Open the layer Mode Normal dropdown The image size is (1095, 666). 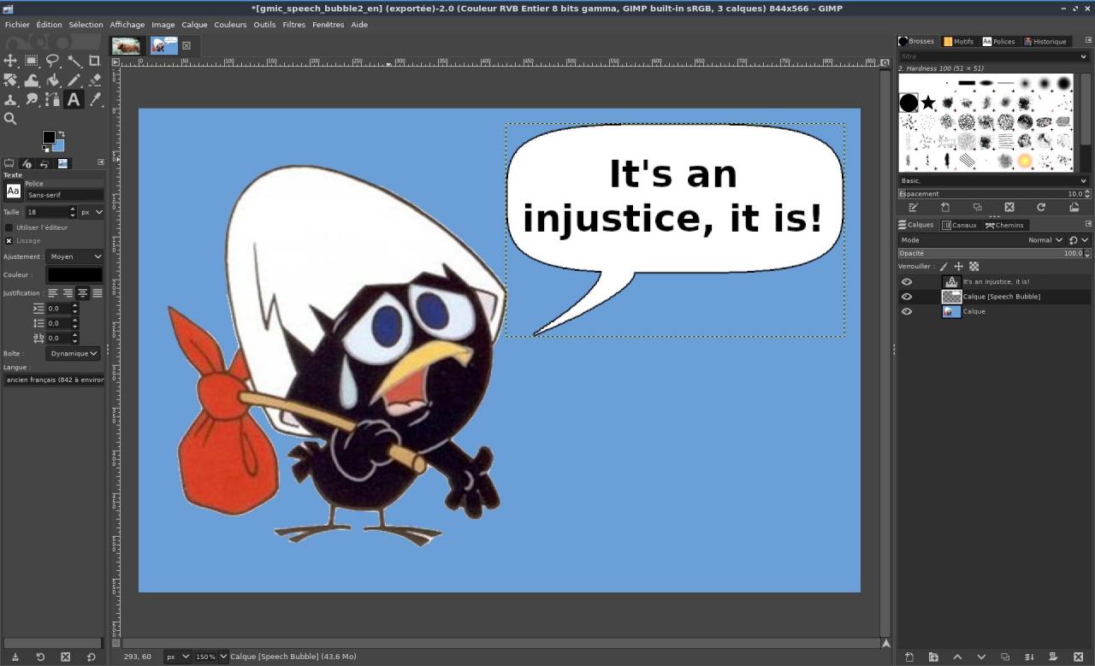1045,240
